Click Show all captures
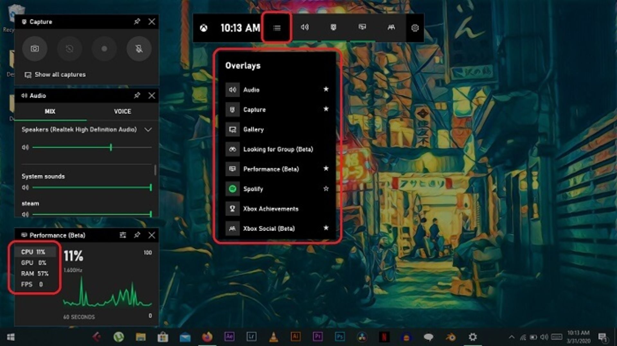Screen dimensions: 617x346 tap(60, 74)
